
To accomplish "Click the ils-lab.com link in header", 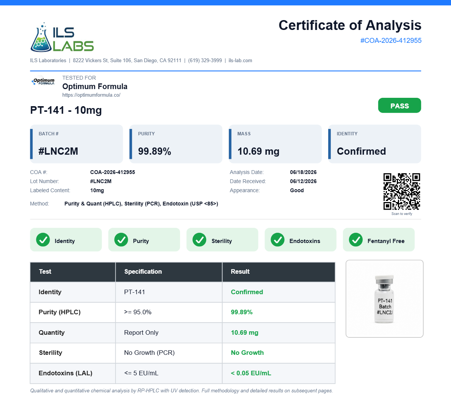I will 240,60.
